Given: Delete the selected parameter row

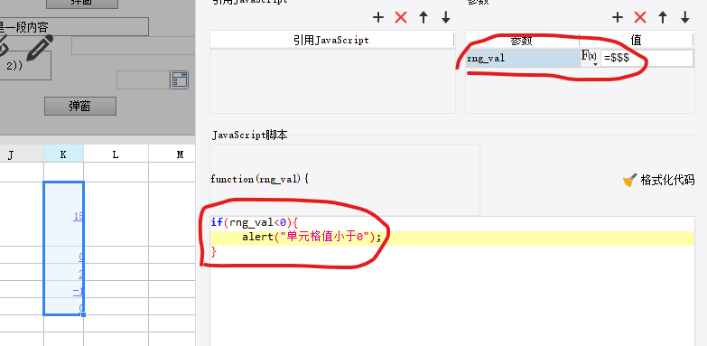Looking at the screenshot, I should [x=640, y=17].
